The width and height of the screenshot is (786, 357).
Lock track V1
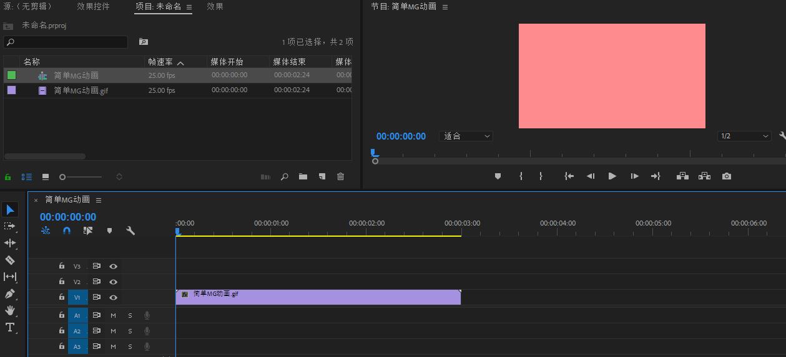tap(61, 297)
